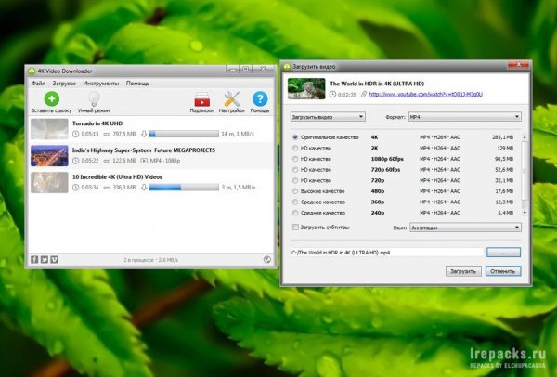The image size is (557, 377).
Task: Click the green Paste Link plus icon
Action: (x=51, y=98)
